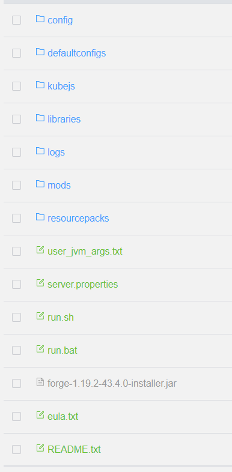
Task: Open the run.bat file
Action: point(62,350)
